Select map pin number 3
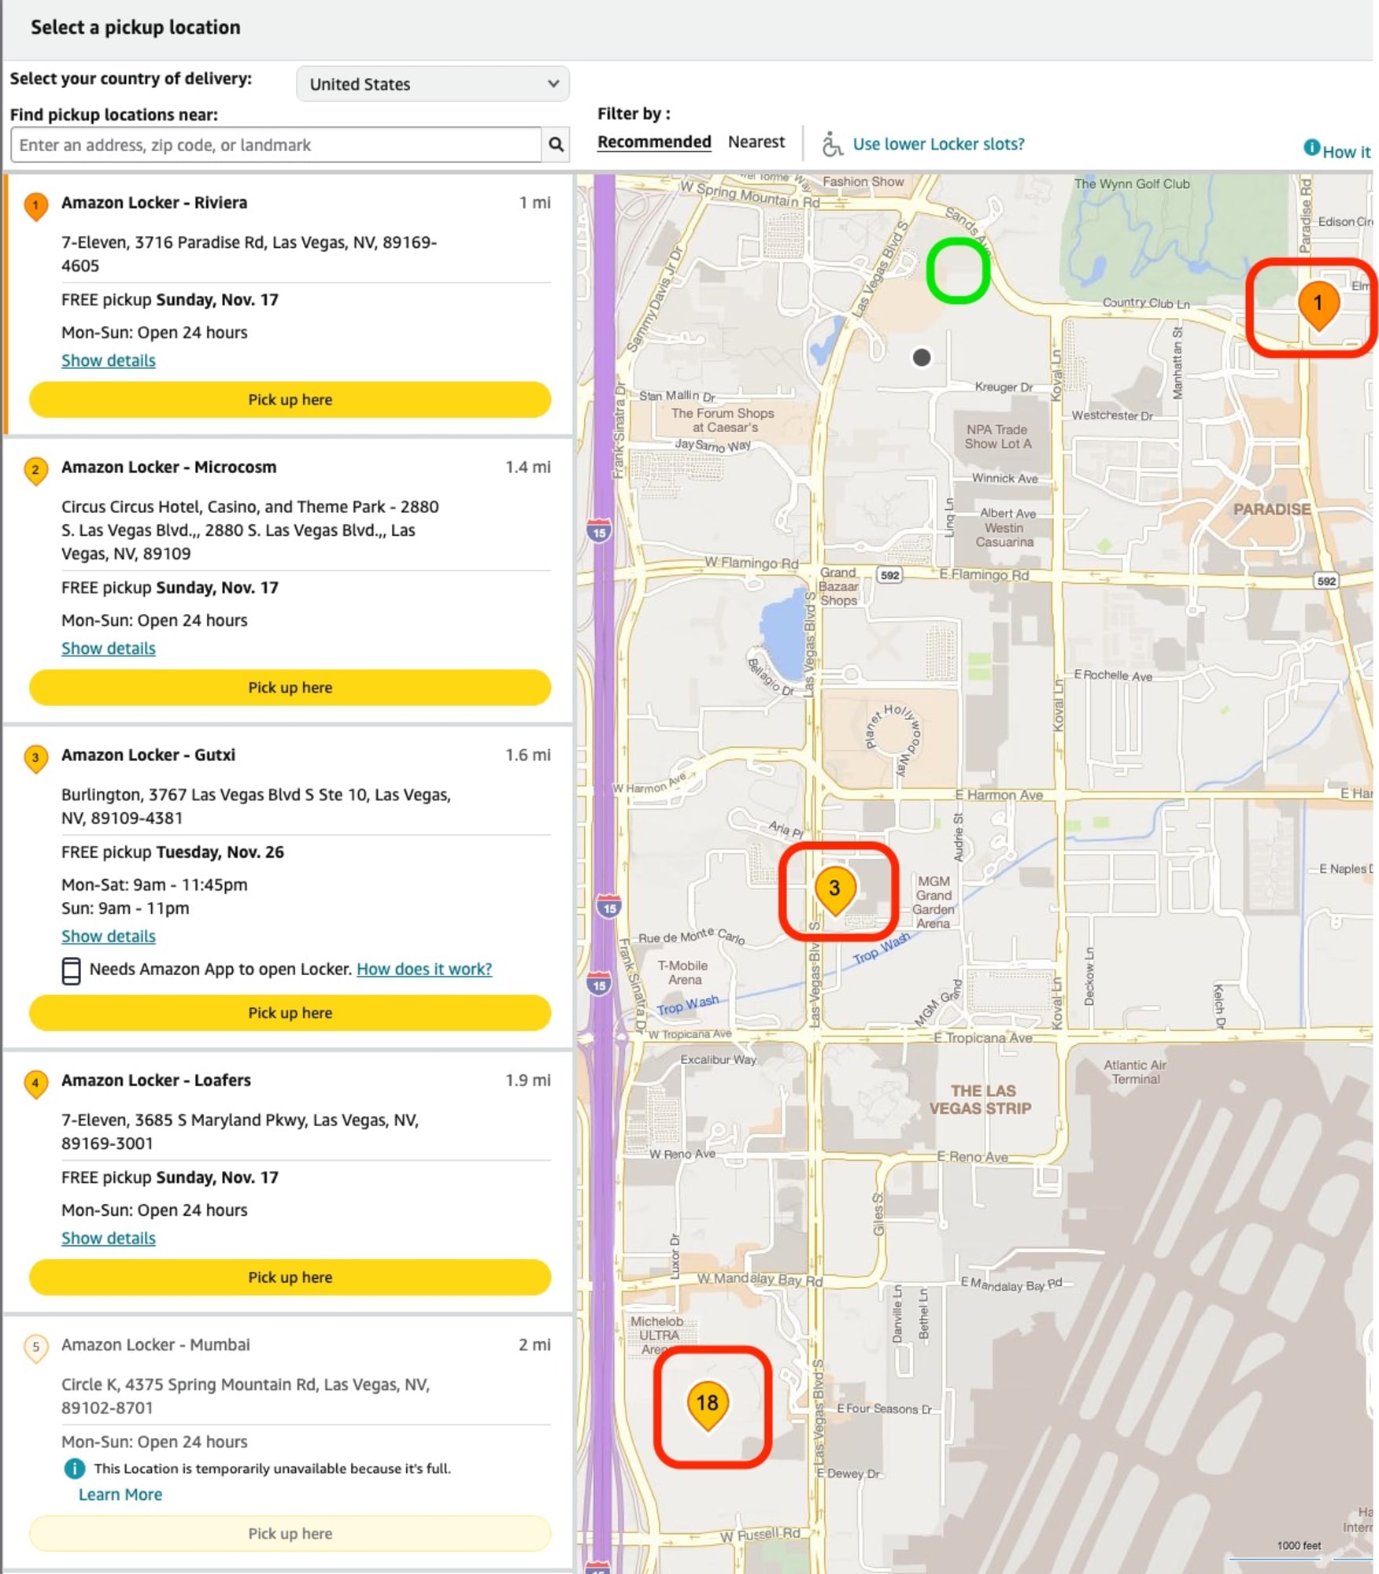 (x=834, y=891)
